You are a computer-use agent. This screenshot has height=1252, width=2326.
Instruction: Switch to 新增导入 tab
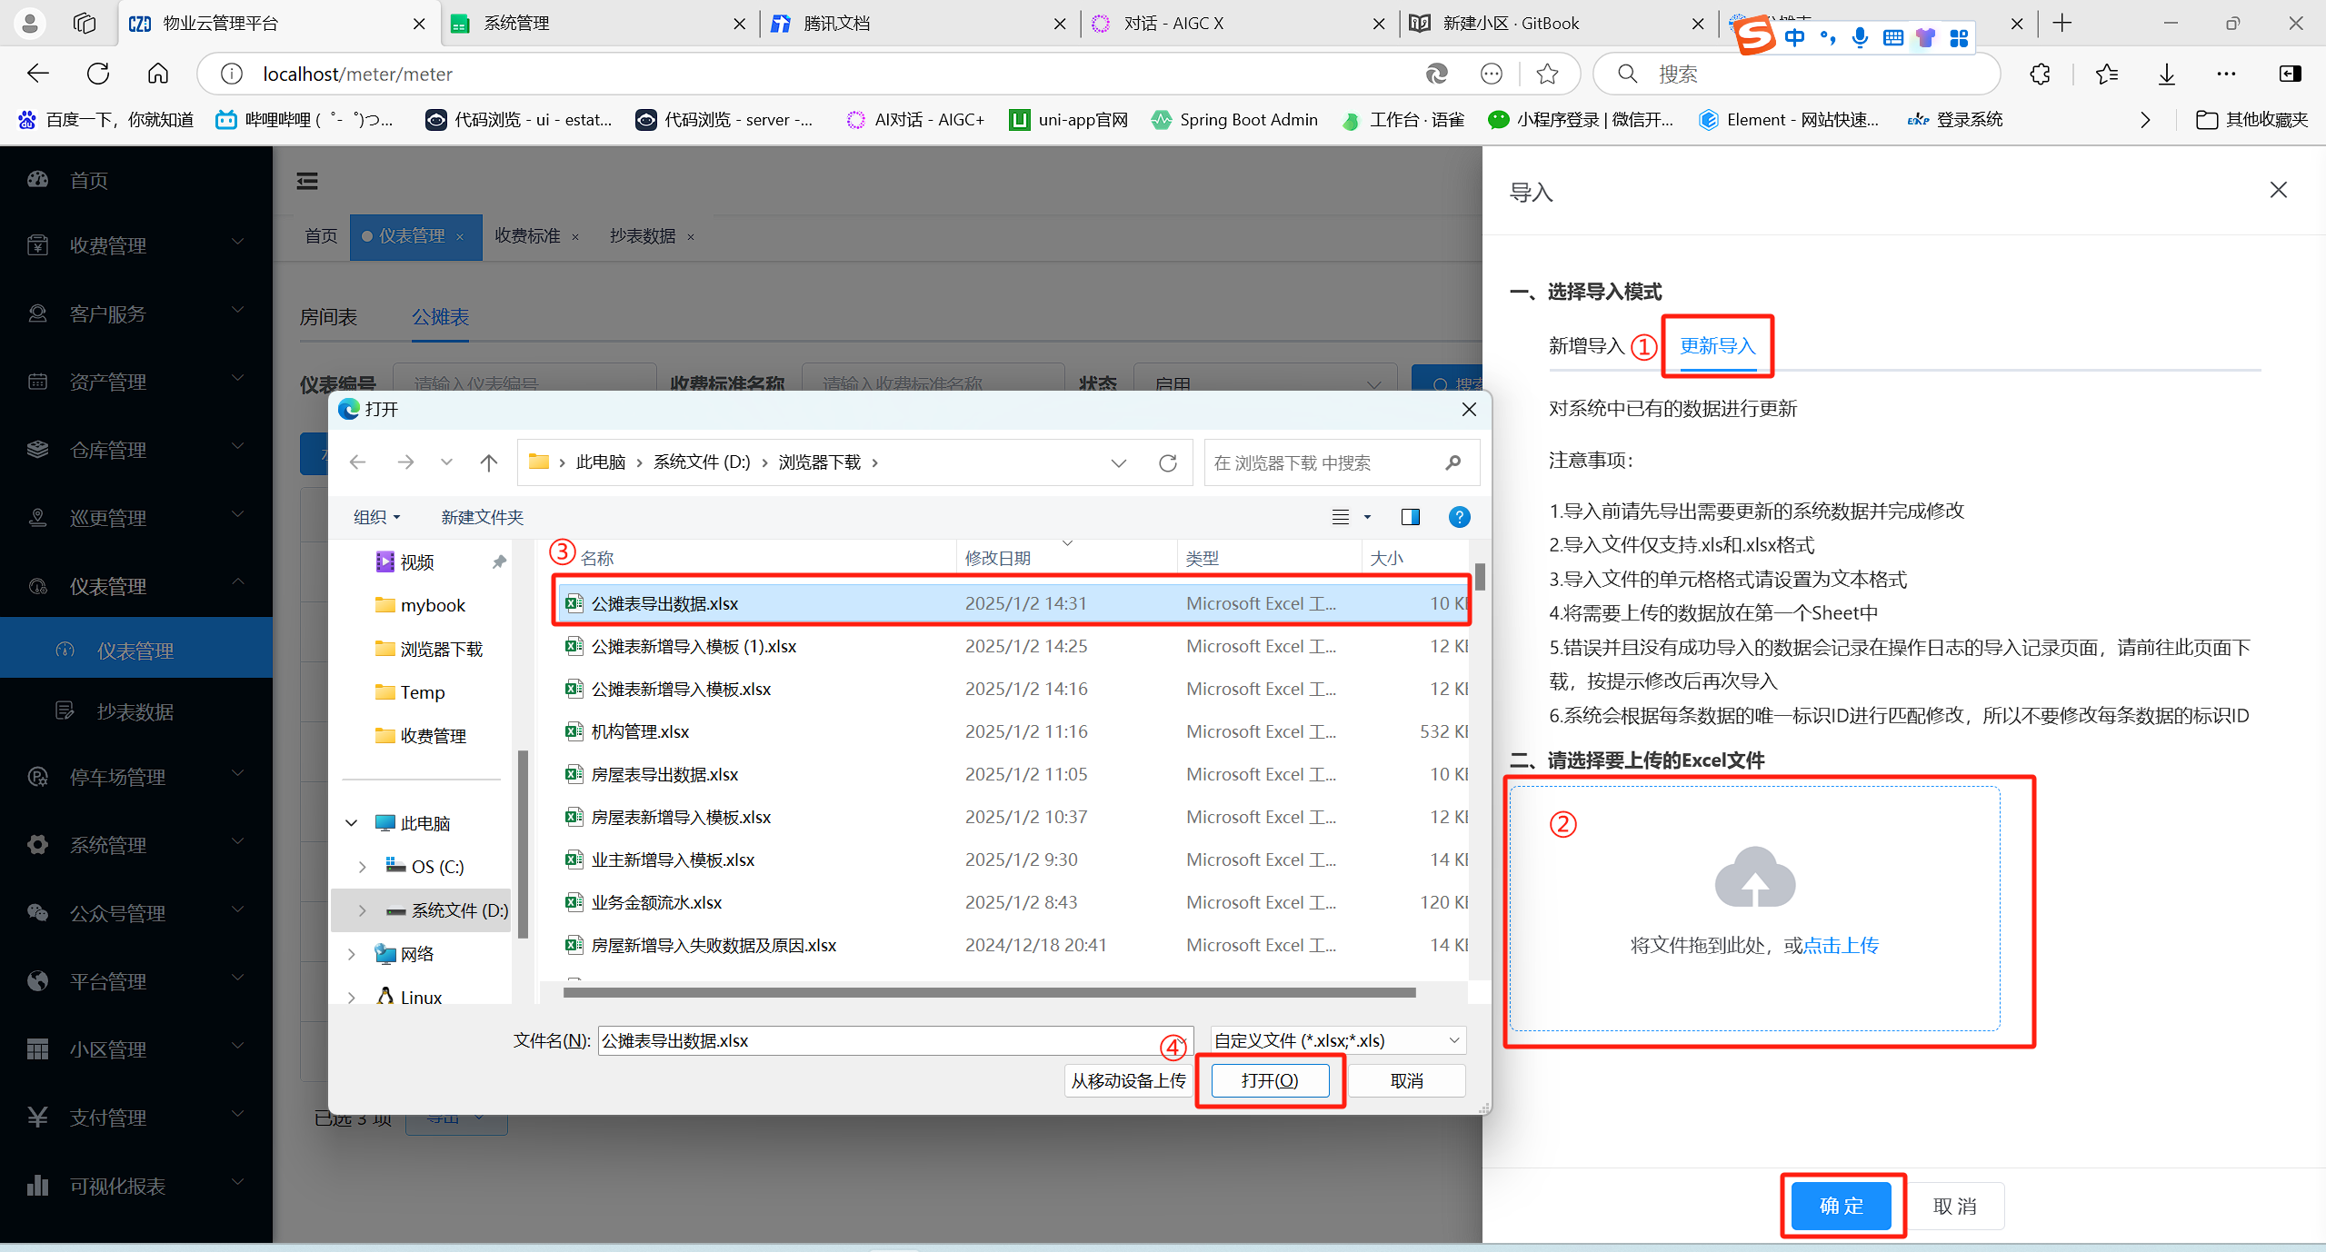click(x=1586, y=346)
